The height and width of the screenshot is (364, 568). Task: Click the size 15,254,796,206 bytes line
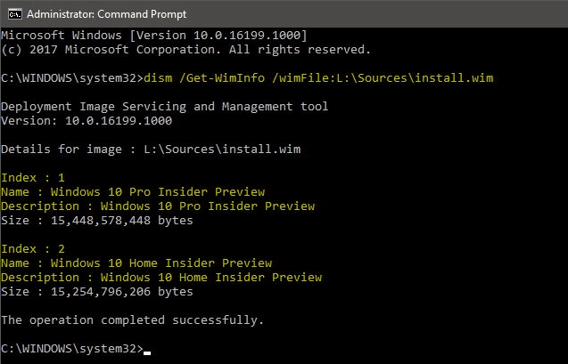coord(96,292)
